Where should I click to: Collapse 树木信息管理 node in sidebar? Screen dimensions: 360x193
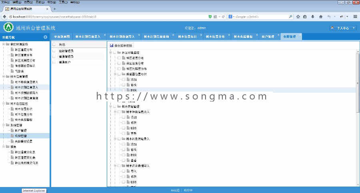[x=4, y=76]
